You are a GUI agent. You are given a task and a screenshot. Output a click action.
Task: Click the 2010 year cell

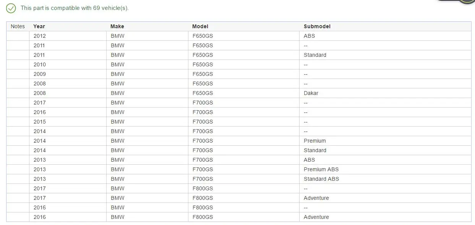(x=39, y=64)
